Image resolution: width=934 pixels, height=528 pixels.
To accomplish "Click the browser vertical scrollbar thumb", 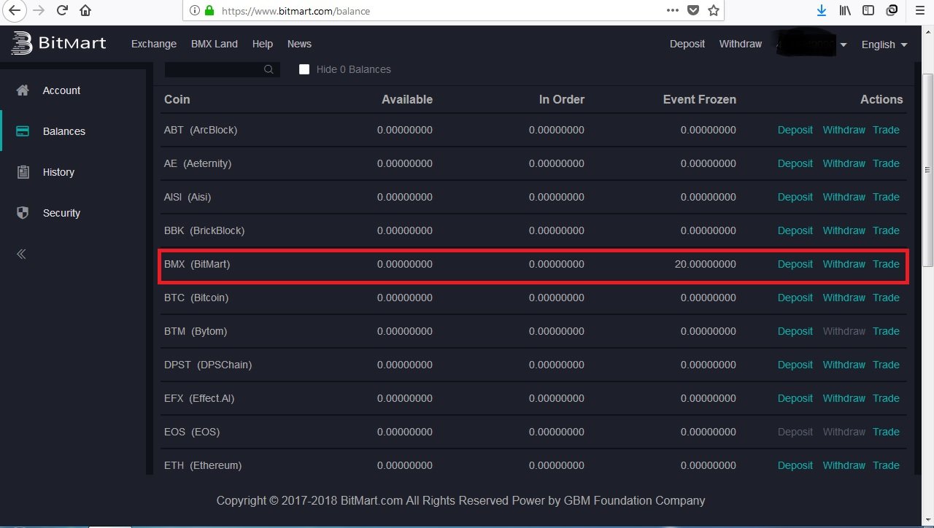I will pos(928,169).
